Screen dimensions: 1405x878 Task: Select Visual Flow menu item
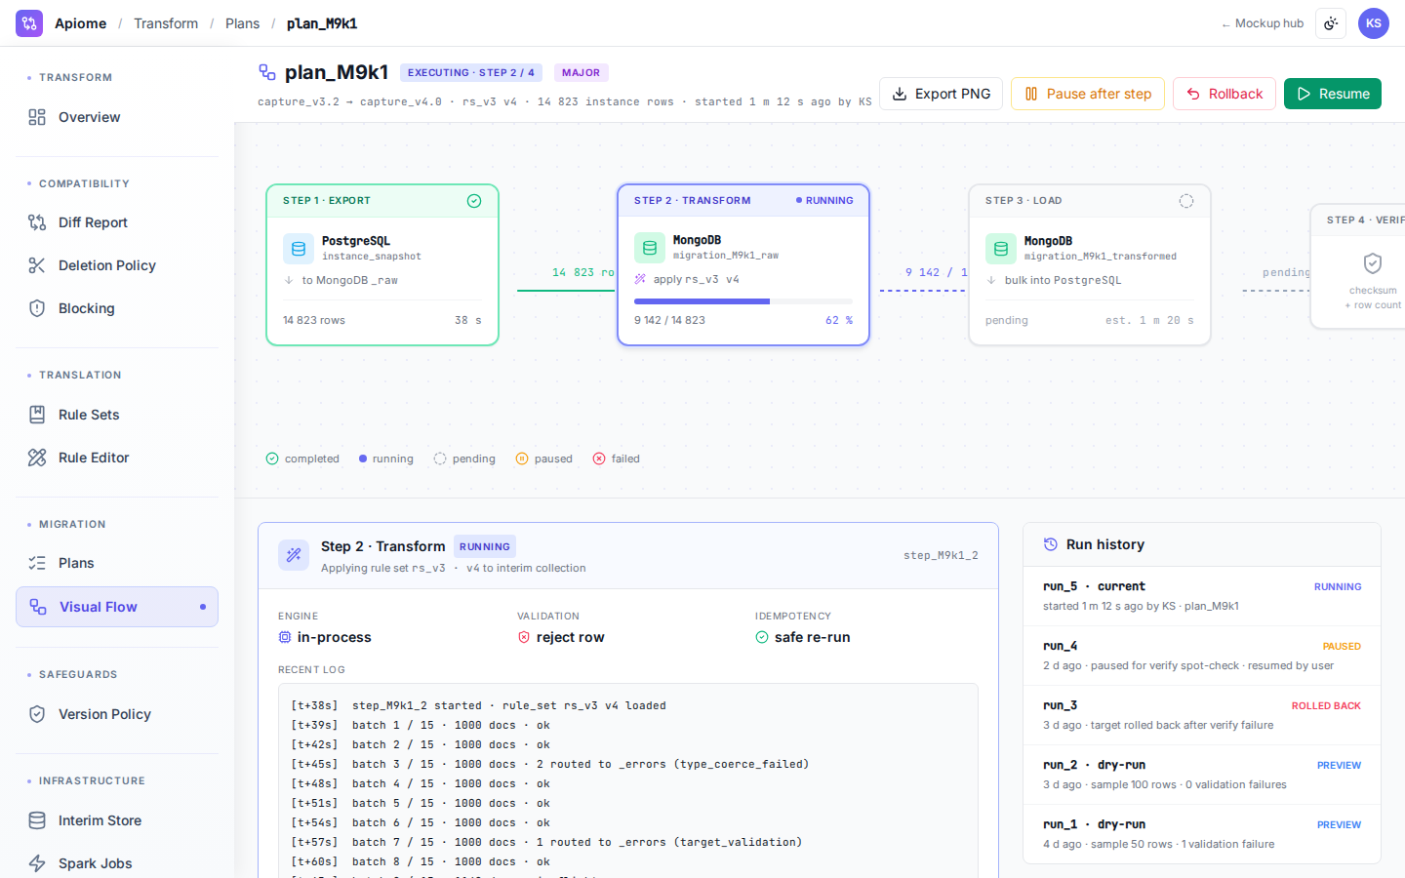click(x=117, y=607)
